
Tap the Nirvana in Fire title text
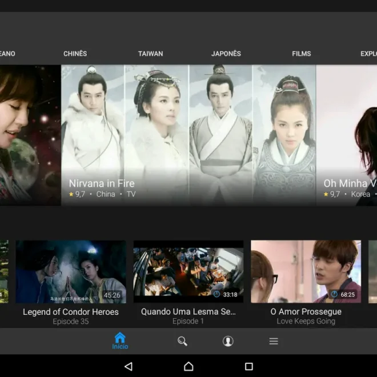(x=102, y=183)
